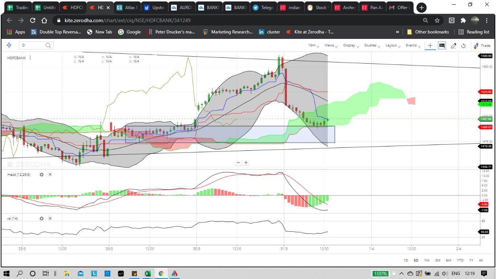Open the Events dropdown menu

click(x=413, y=45)
